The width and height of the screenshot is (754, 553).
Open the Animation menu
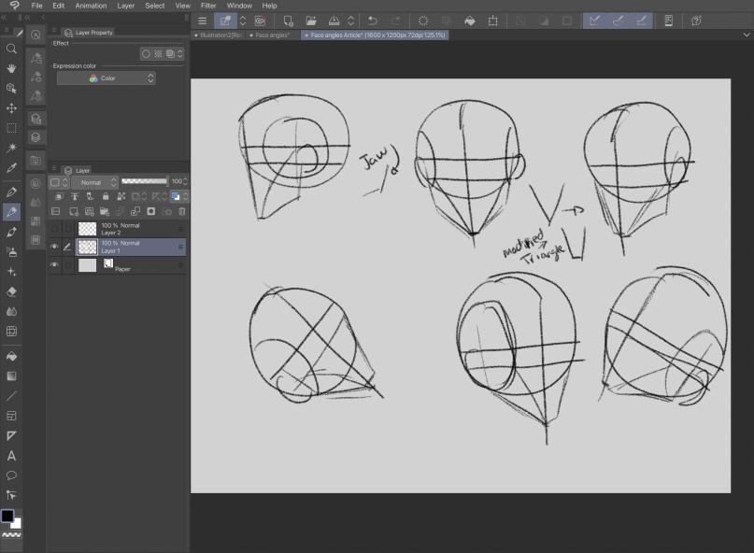tap(91, 6)
